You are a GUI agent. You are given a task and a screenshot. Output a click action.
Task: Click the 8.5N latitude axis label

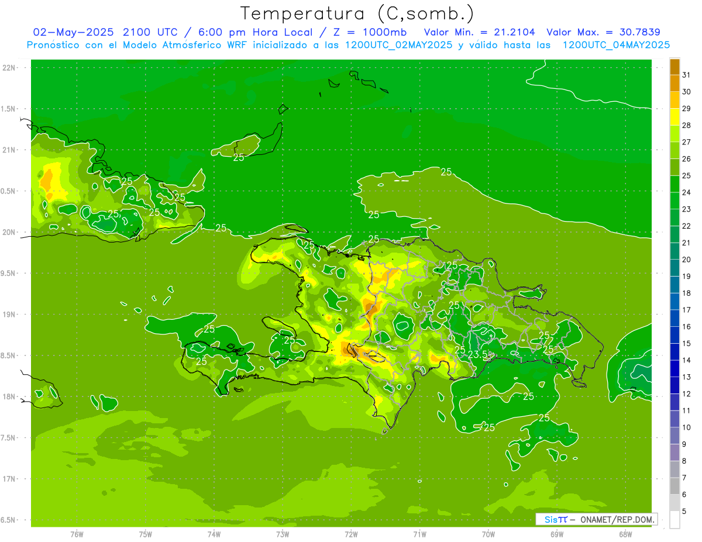8,355
